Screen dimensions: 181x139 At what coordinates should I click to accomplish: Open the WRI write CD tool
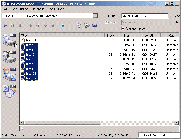pos(10,91)
